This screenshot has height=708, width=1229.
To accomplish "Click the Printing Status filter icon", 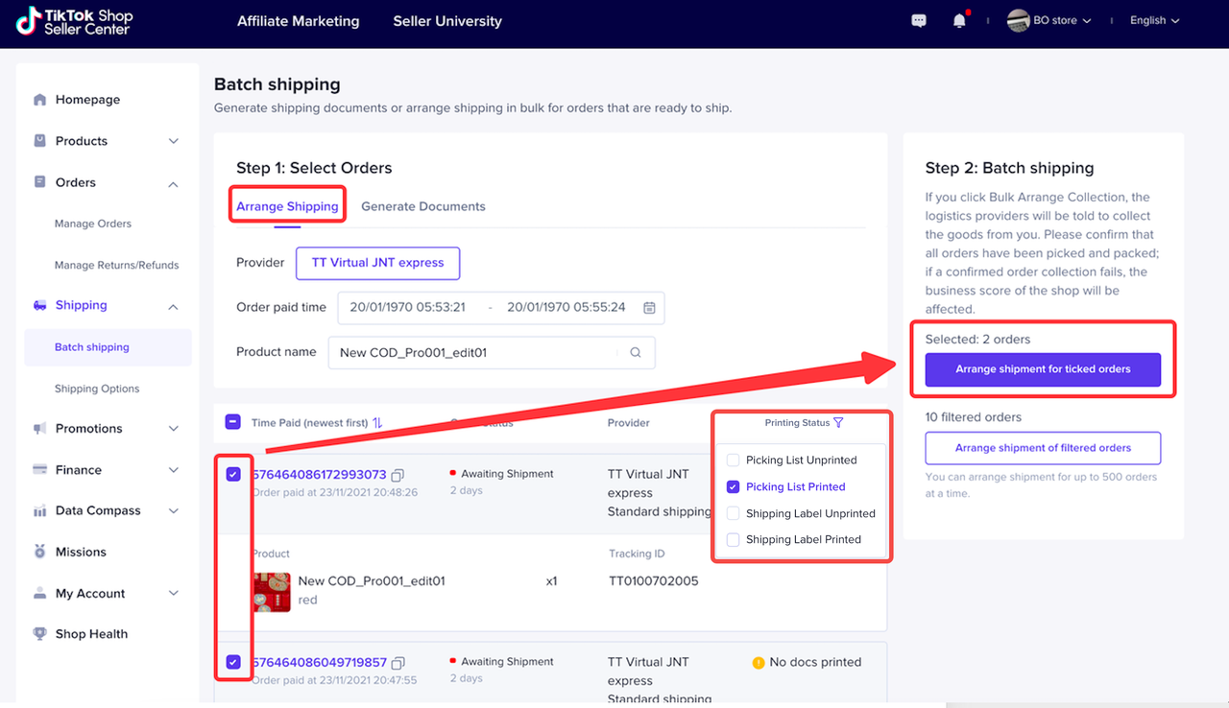I will pos(839,423).
